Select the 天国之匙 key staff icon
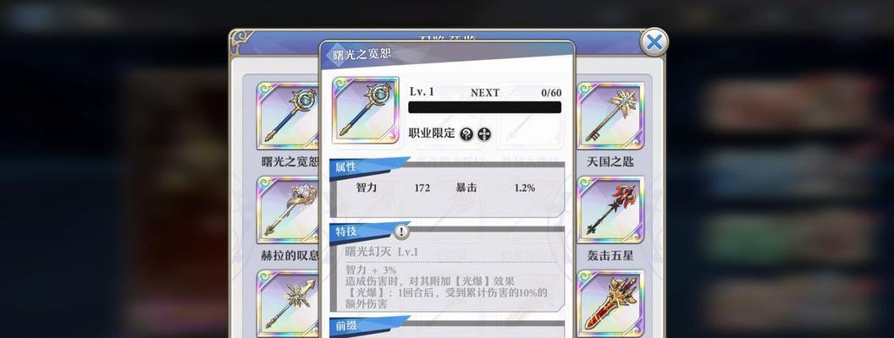Viewport: 894px width, 338px height. tap(610, 116)
